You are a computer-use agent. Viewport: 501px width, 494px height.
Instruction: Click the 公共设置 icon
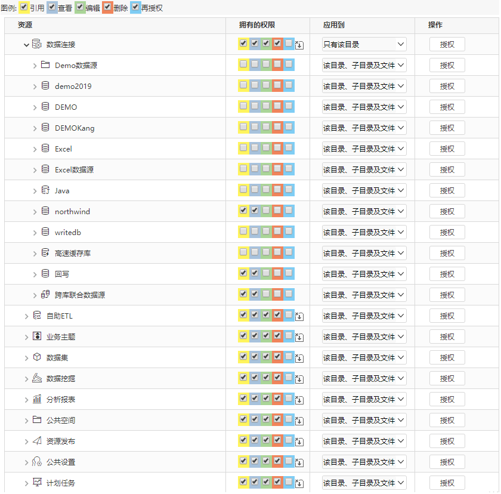pyautogui.click(x=37, y=461)
